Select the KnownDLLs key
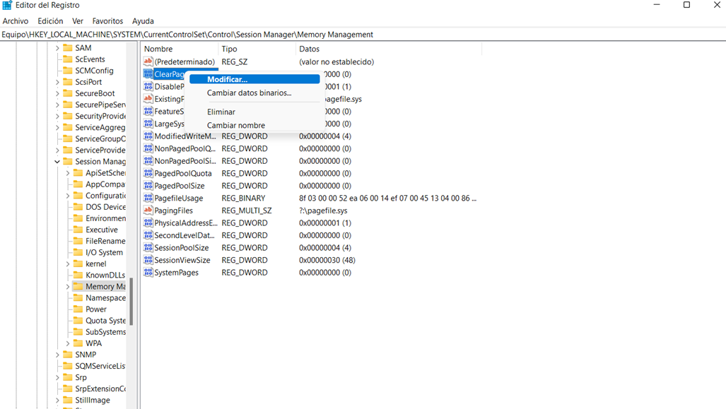726x409 pixels. (x=105, y=275)
